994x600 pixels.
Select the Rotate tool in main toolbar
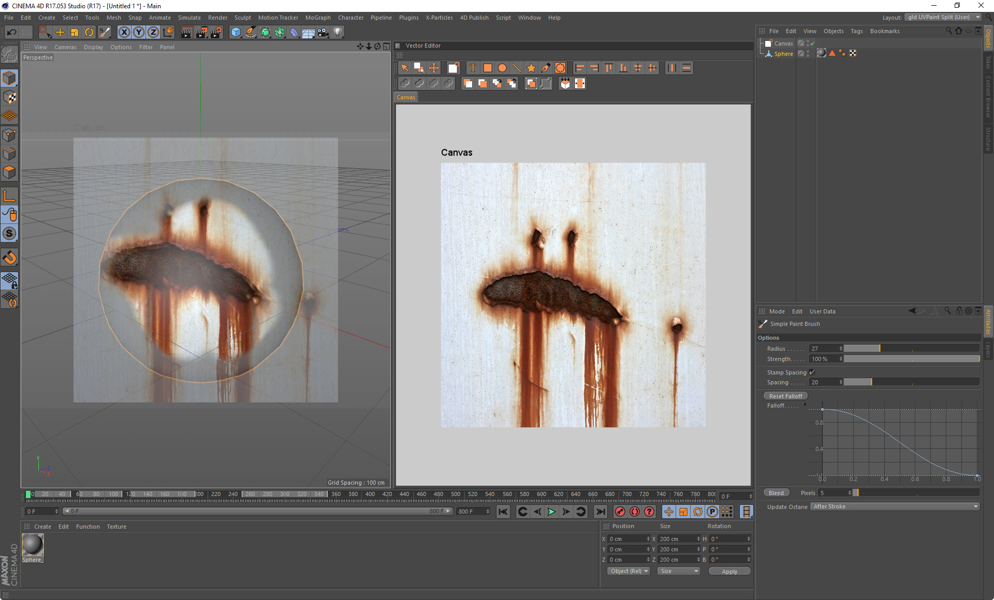[89, 32]
